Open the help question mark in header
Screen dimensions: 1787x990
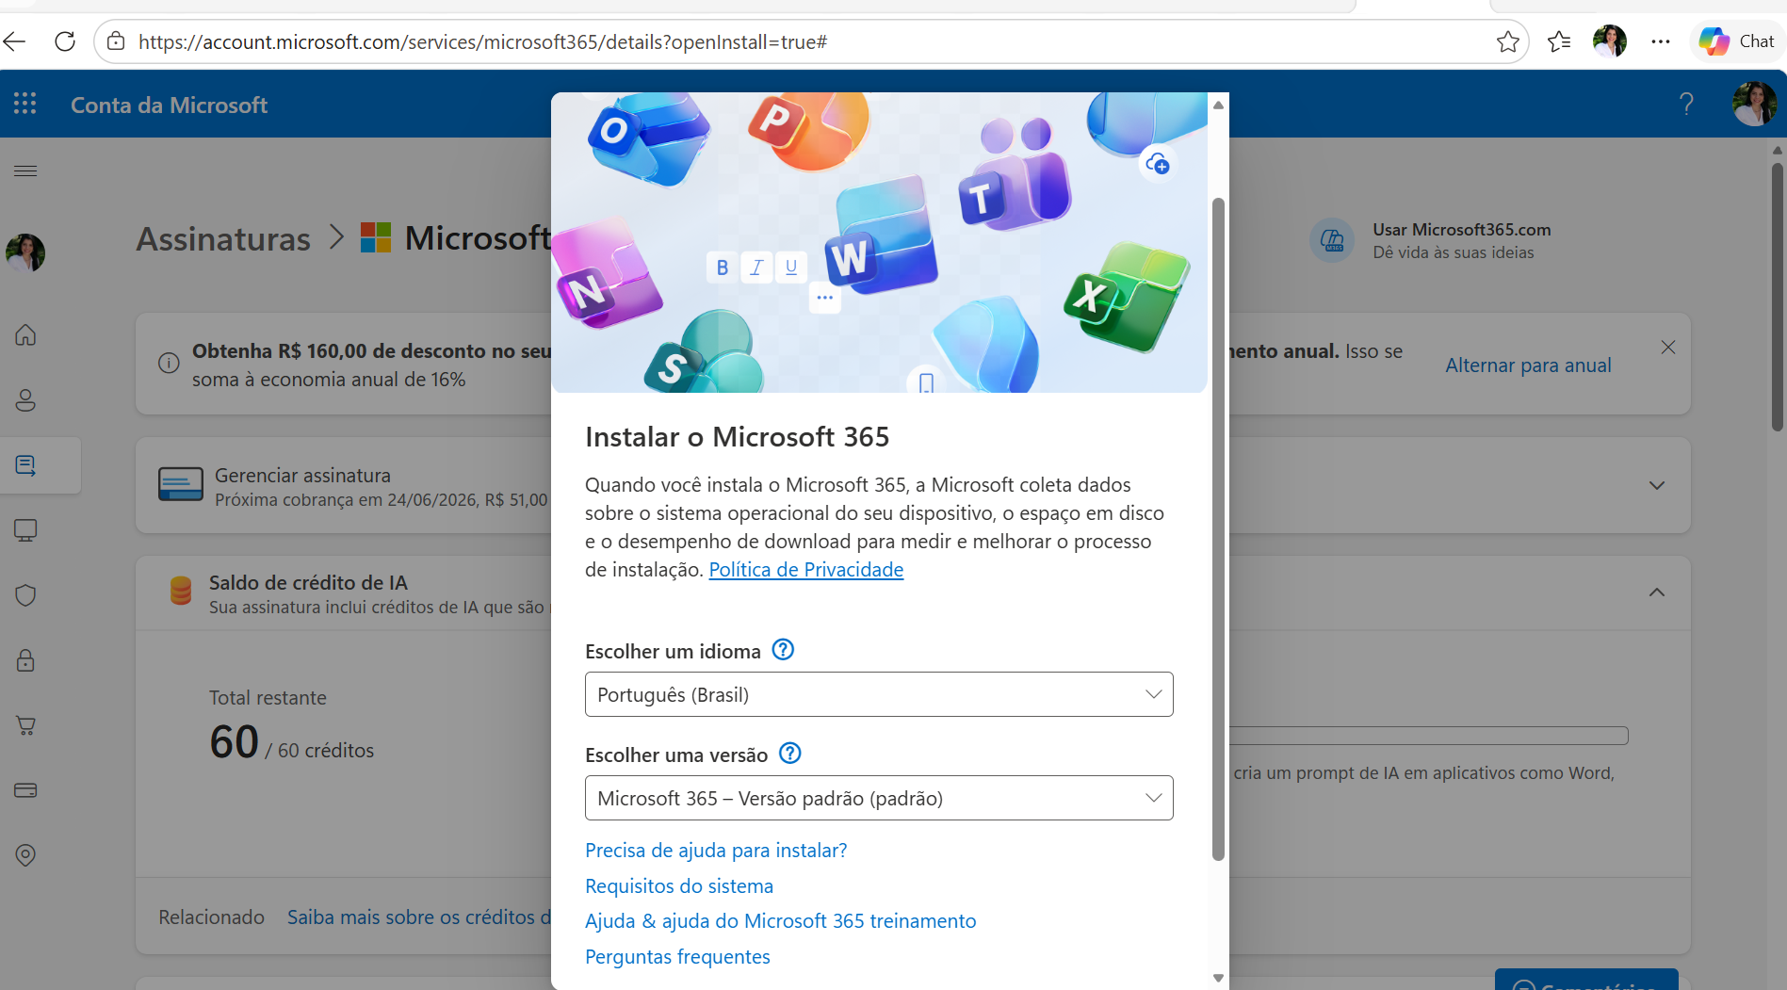1686,104
